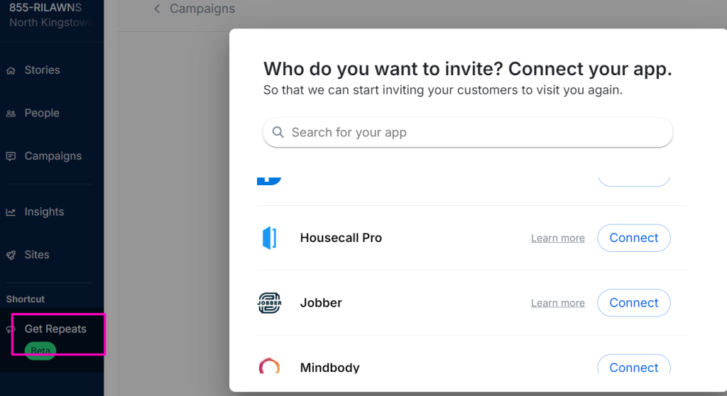Connect the Mindbody app
Screen dimensions: 727x396
[x=633, y=367]
